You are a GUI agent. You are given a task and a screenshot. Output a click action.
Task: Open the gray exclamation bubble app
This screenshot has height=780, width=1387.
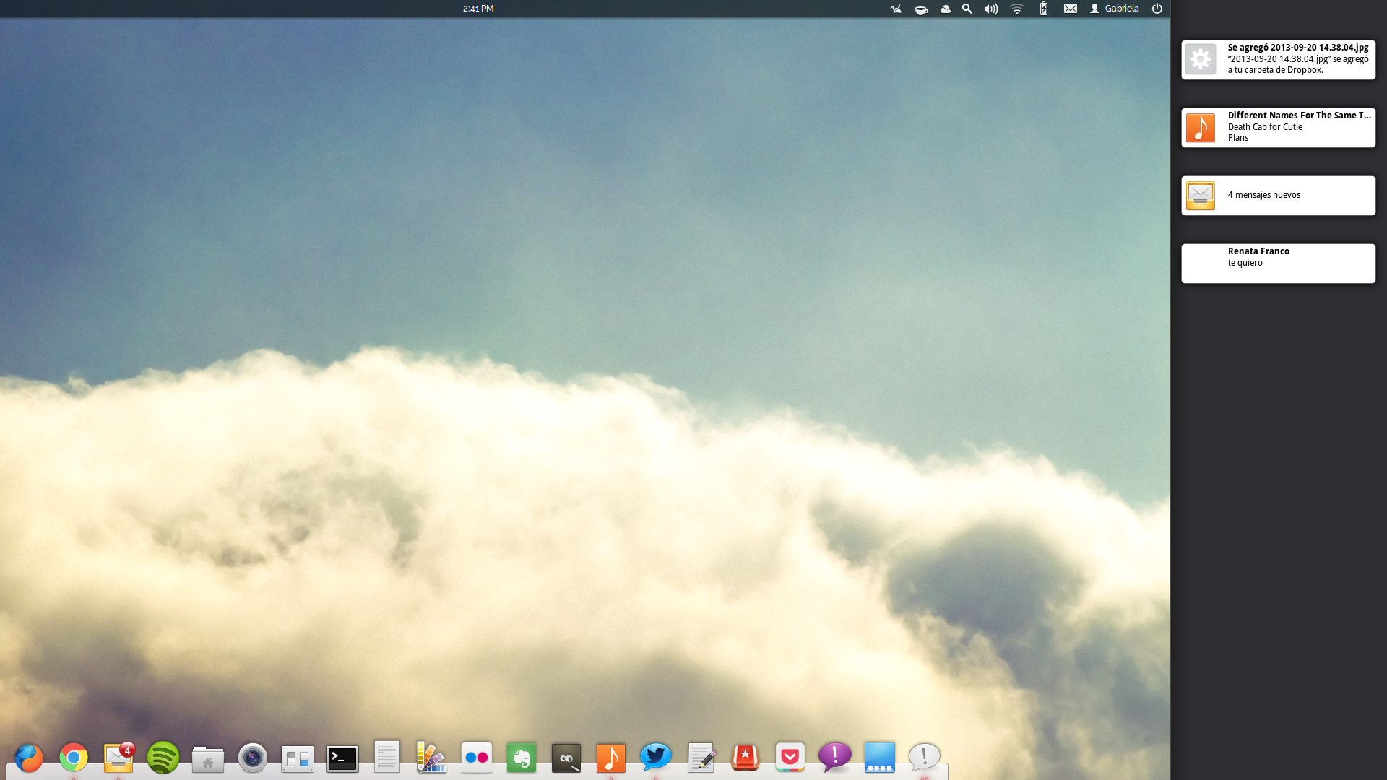tap(925, 757)
